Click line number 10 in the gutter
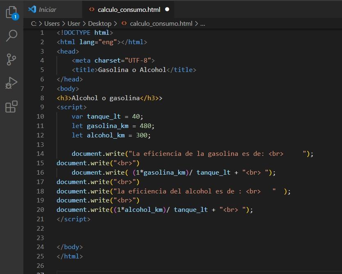Screen dimensions: 342x274 click(x=41, y=117)
